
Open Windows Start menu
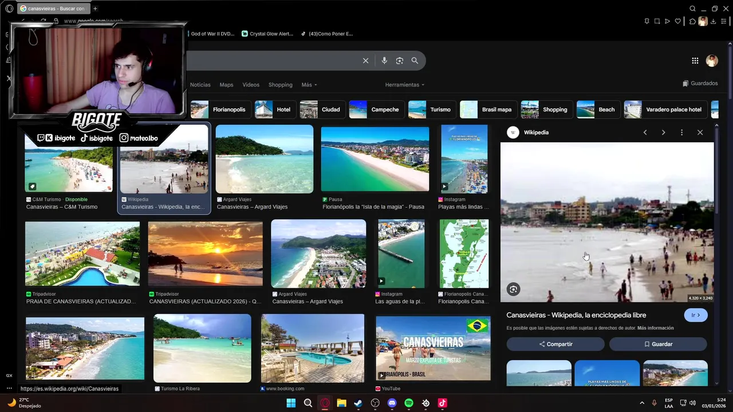291,403
